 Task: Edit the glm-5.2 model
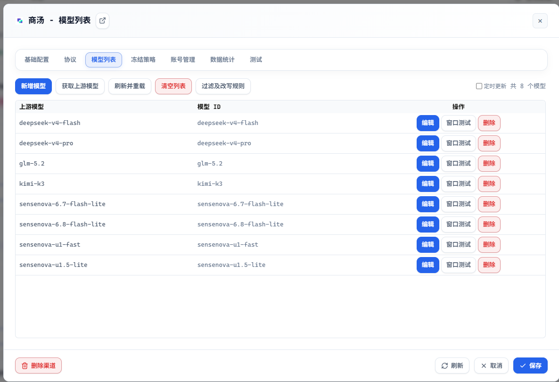427,164
